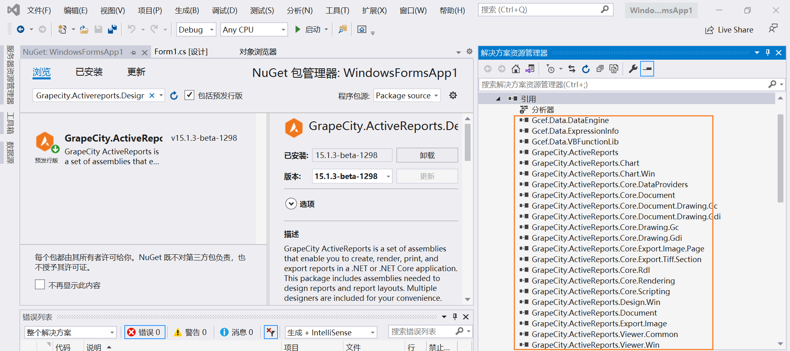Click the undo arrow icon
The height and width of the screenshot is (351, 790).
click(131, 29)
